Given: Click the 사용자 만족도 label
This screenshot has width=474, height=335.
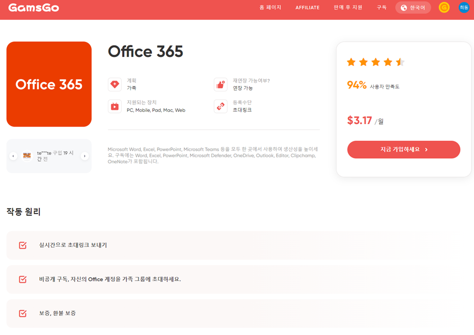Looking at the screenshot, I should (x=385, y=87).
